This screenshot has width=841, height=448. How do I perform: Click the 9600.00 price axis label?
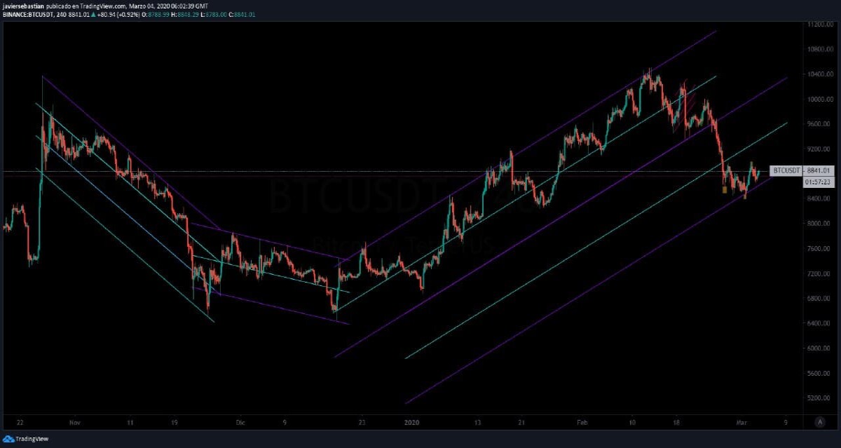point(819,124)
